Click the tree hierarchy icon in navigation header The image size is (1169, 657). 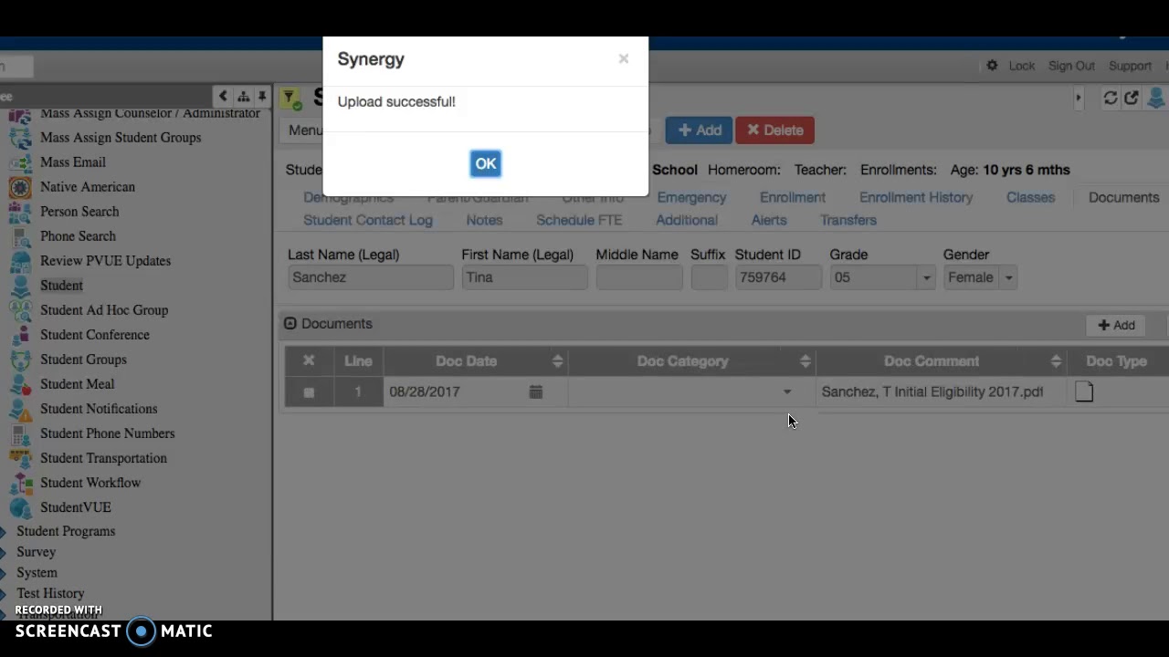[x=243, y=96]
